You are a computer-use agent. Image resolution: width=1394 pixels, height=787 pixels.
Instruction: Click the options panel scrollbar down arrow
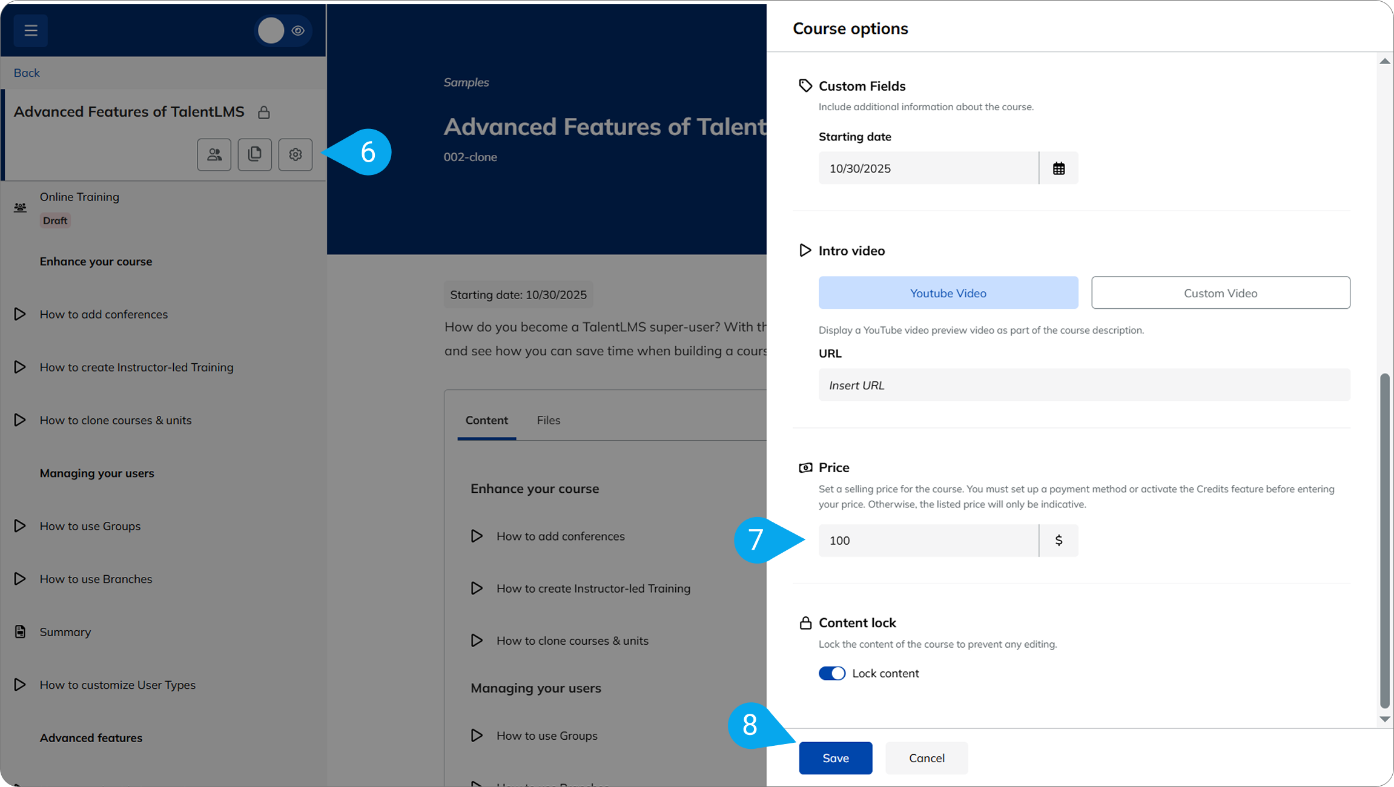(x=1384, y=719)
